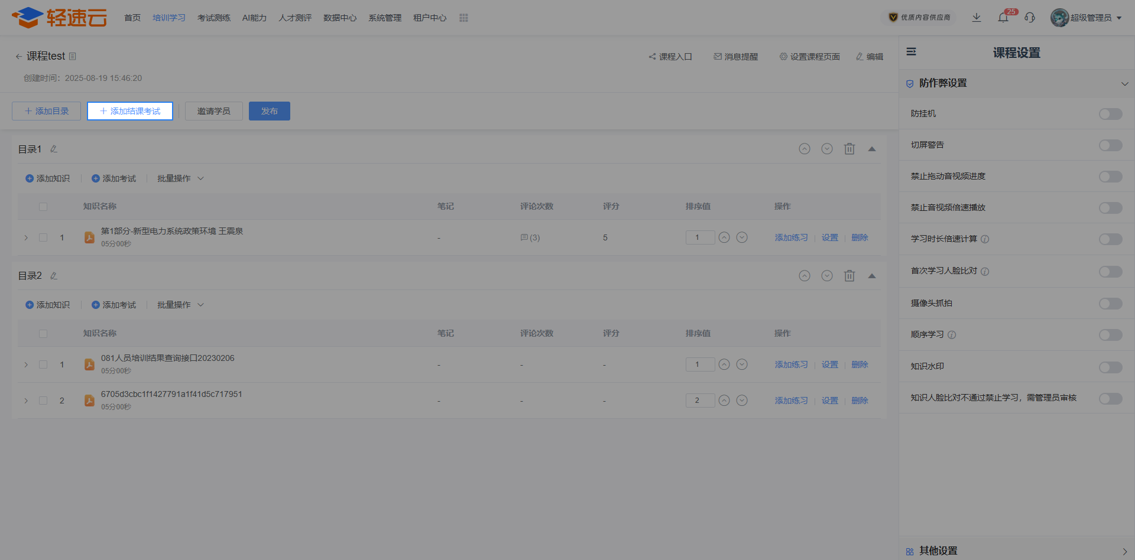Click the sort value field of 目录1 item
The image size is (1135, 560).
point(700,237)
